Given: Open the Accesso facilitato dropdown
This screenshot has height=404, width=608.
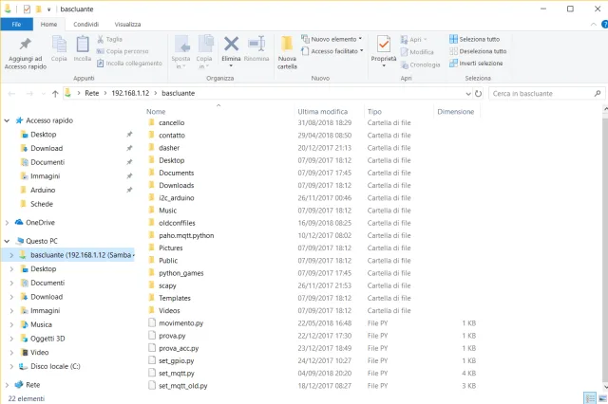Looking at the screenshot, I should click(334, 51).
